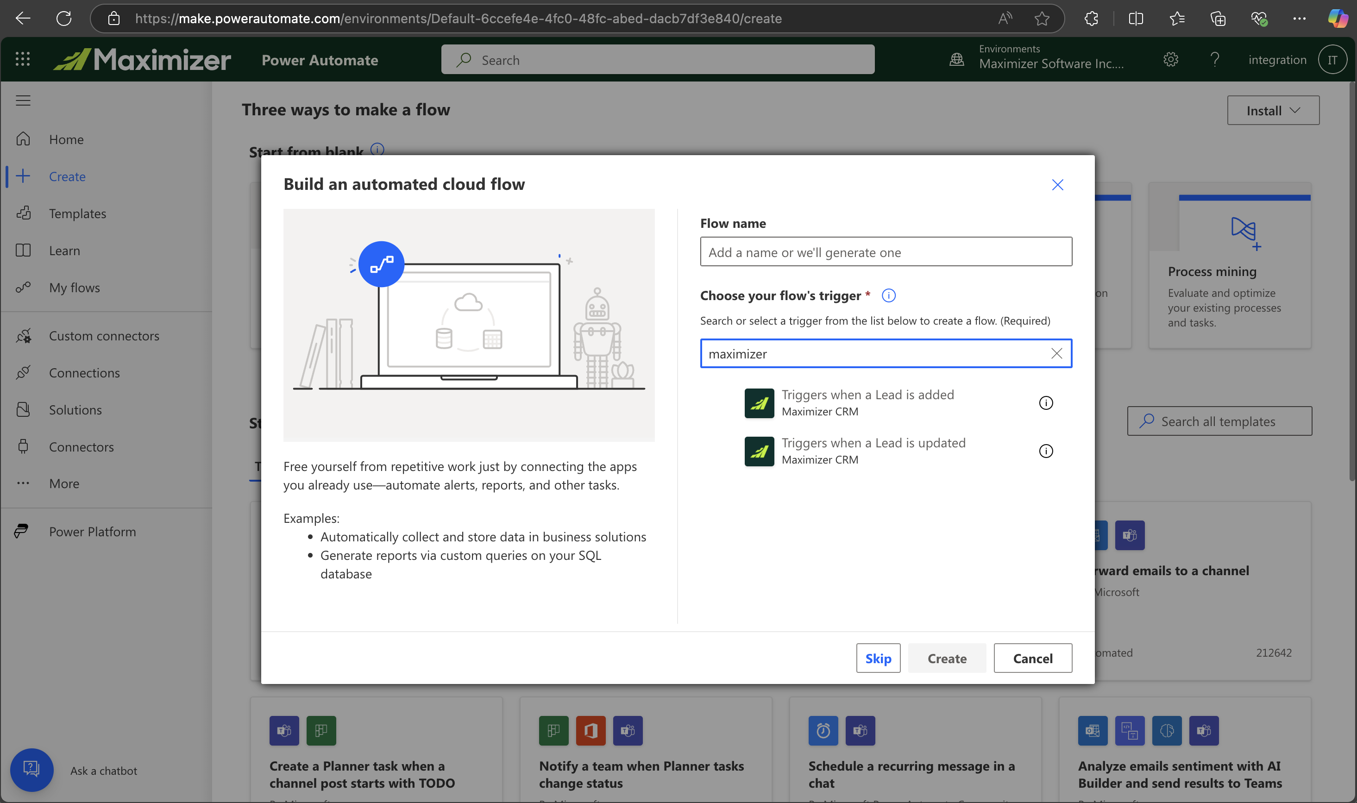The width and height of the screenshot is (1357, 803).
Task: Click the Create button in dialog
Action: click(946, 658)
